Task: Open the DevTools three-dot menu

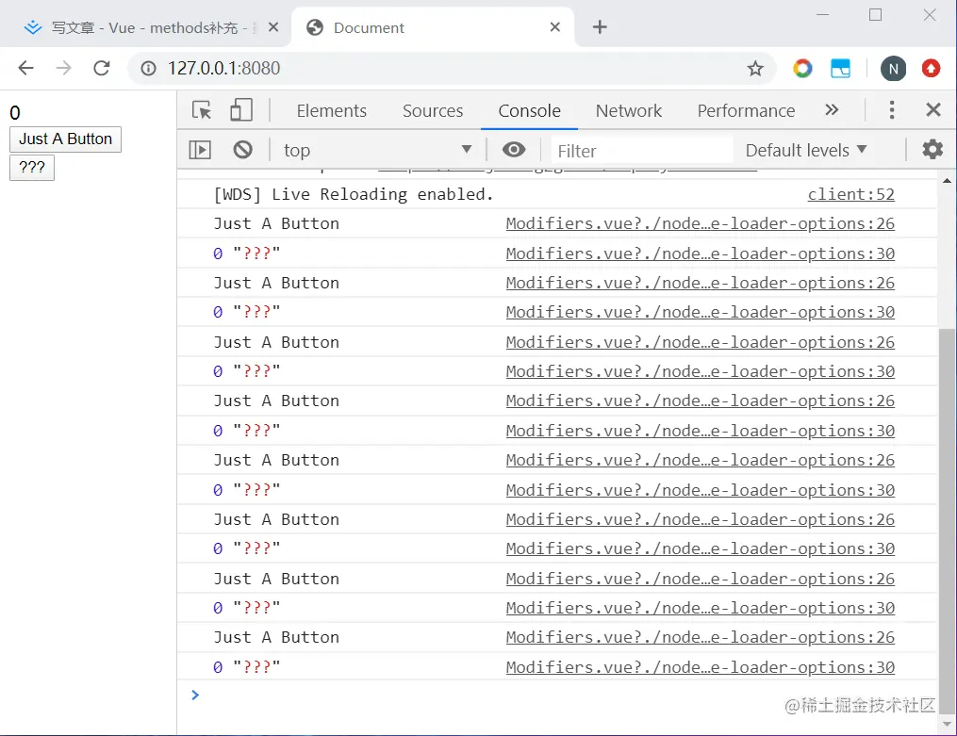Action: click(x=891, y=109)
